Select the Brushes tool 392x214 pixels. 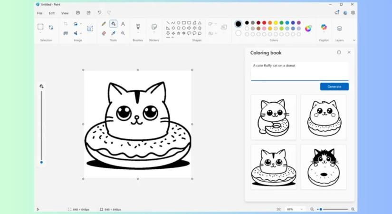point(138,27)
